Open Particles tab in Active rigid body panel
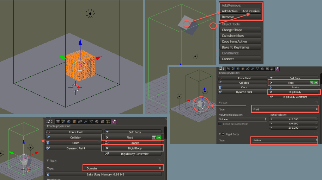This screenshot has width=322, height=180. [272, 69]
